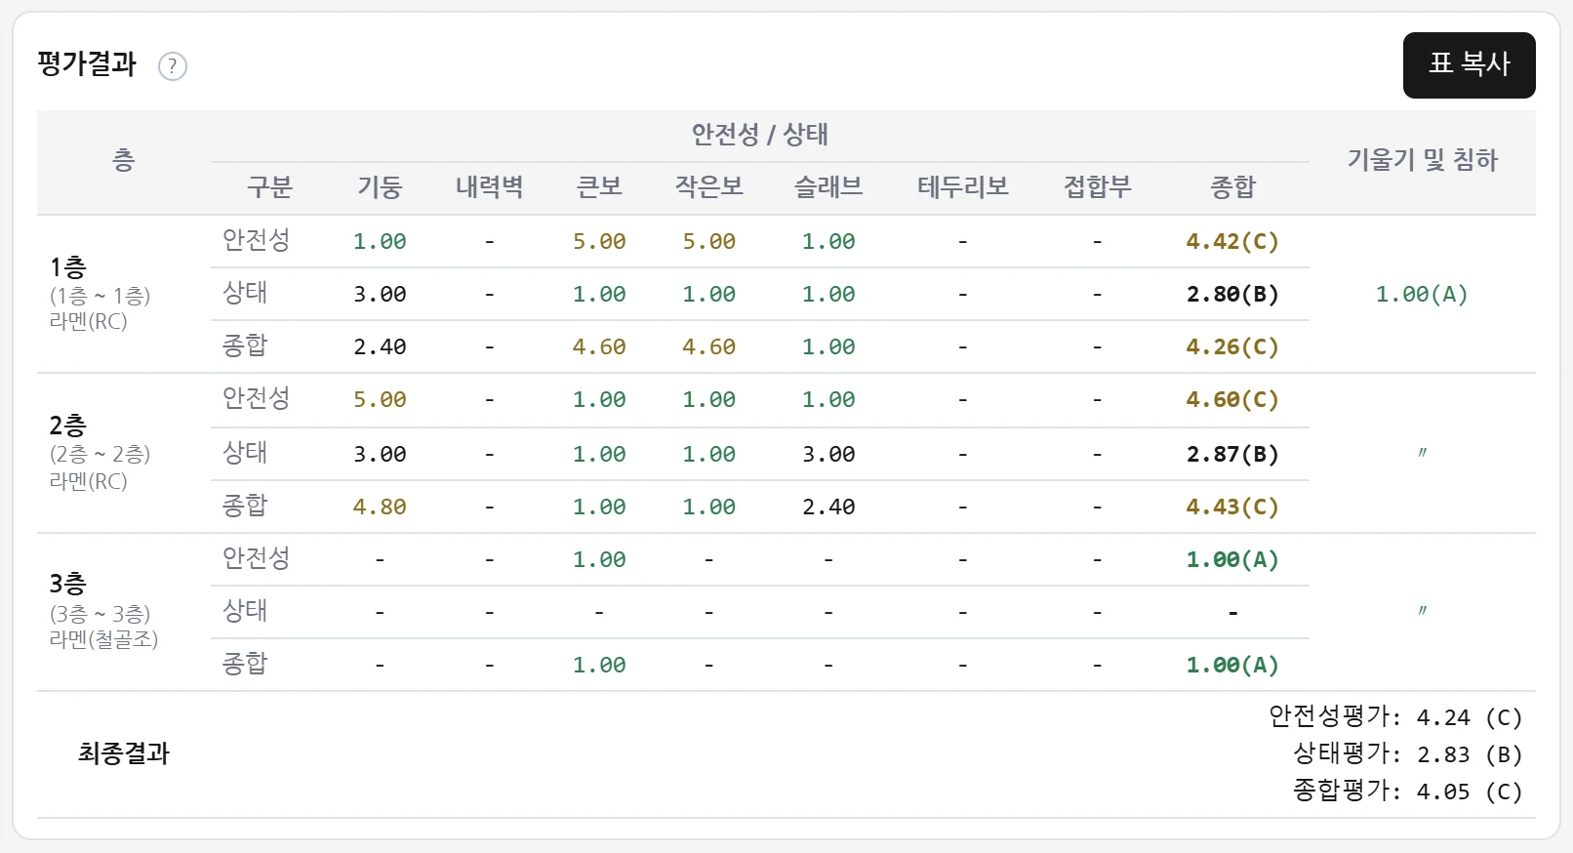Select the 2.80(B) condition score

coord(1232,294)
